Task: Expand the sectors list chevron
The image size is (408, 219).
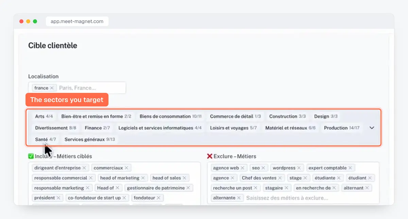Action: (x=372, y=128)
